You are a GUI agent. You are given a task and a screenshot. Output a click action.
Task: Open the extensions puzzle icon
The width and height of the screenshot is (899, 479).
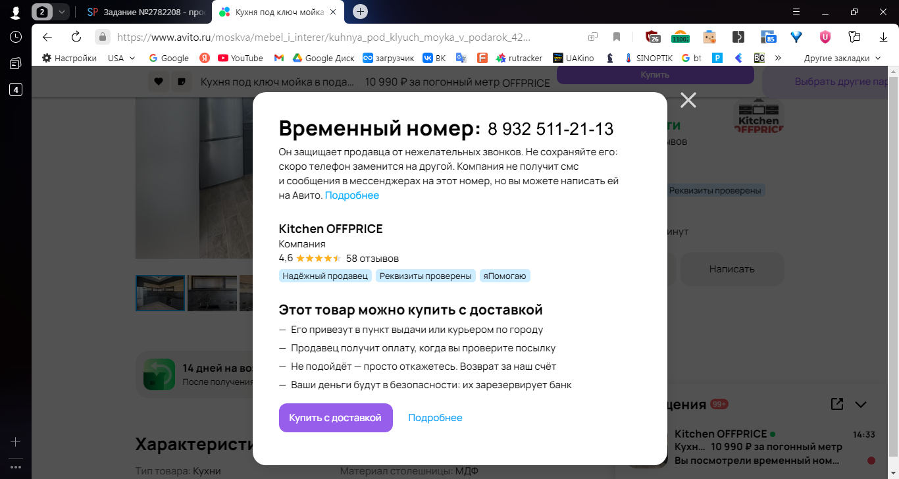click(854, 37)
